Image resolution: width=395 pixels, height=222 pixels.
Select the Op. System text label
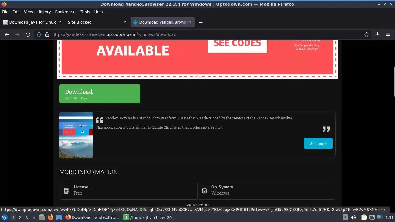(222, 187)
